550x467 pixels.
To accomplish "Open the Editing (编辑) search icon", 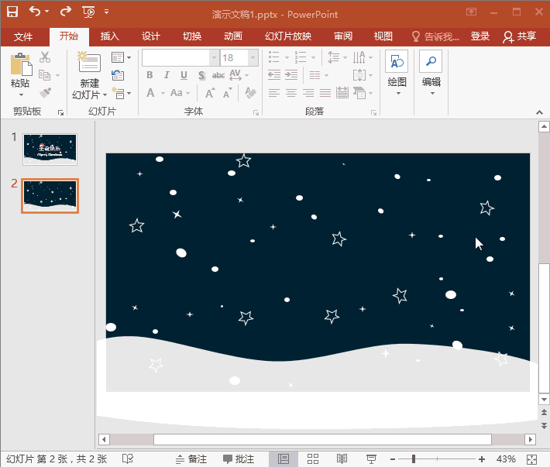I will coord(431,63).
